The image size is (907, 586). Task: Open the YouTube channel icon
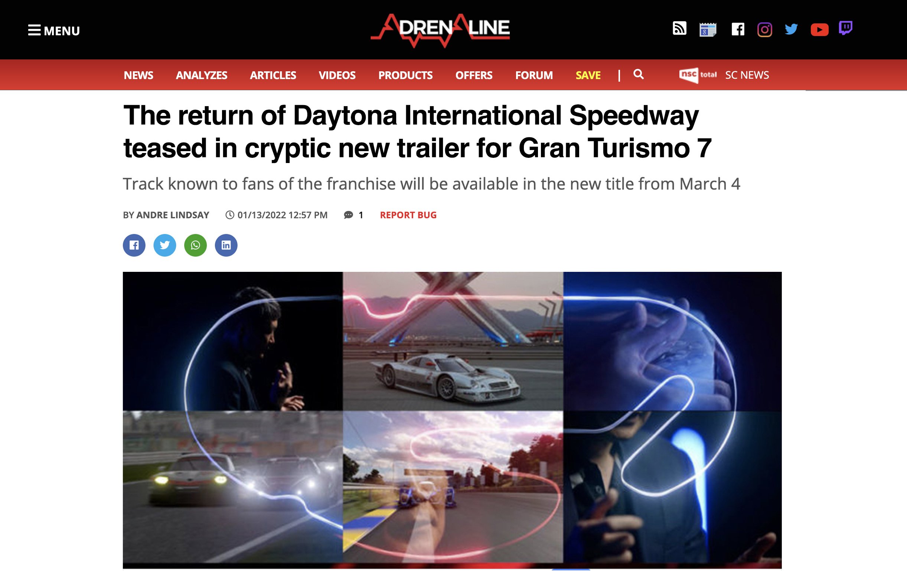(x=819, y=30)
